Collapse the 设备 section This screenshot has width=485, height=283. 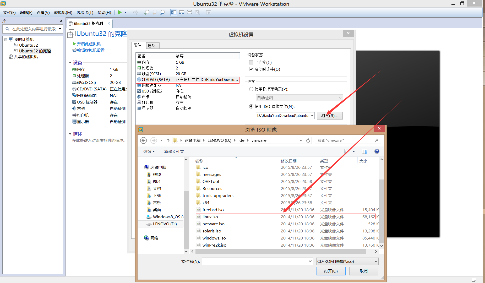70,63
